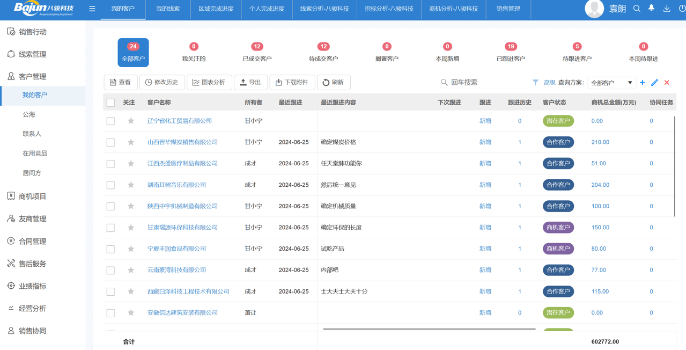The height and width of the screenshot is (350, 686).
Task: Open the 销售管理 menu item
Action: pos(507,9)
